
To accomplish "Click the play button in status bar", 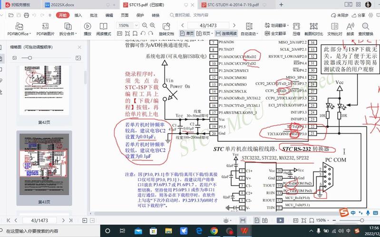I will (x=281, y=220).
